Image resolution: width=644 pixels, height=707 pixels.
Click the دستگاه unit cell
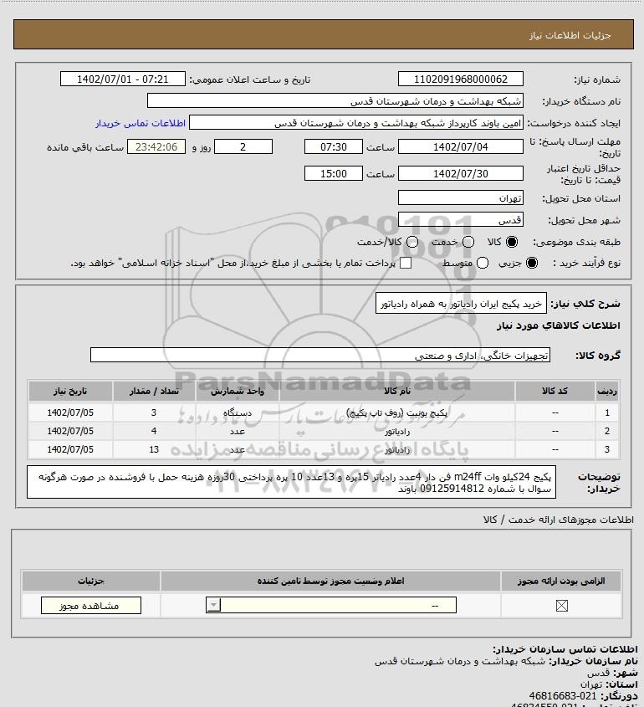point(238,412)
